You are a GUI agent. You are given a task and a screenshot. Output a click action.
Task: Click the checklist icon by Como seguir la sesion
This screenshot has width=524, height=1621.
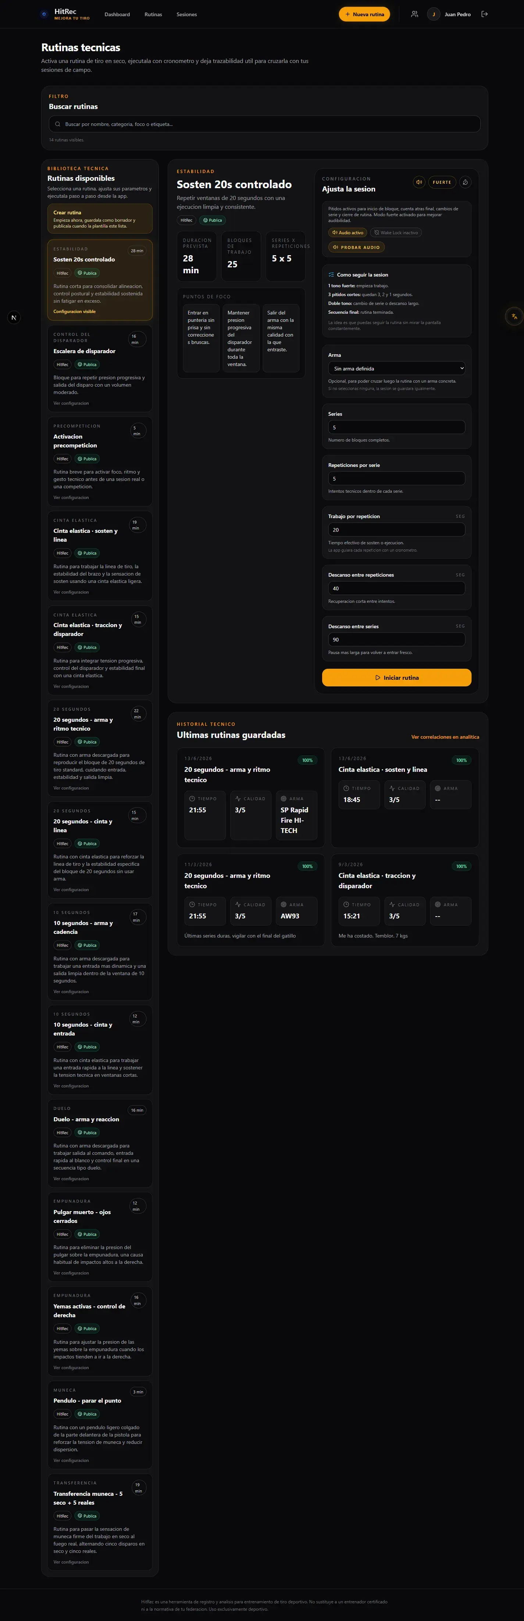[331, 274]
